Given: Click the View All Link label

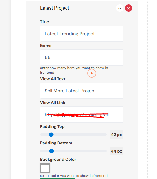Looking at the screenshot, I should 53,103.
